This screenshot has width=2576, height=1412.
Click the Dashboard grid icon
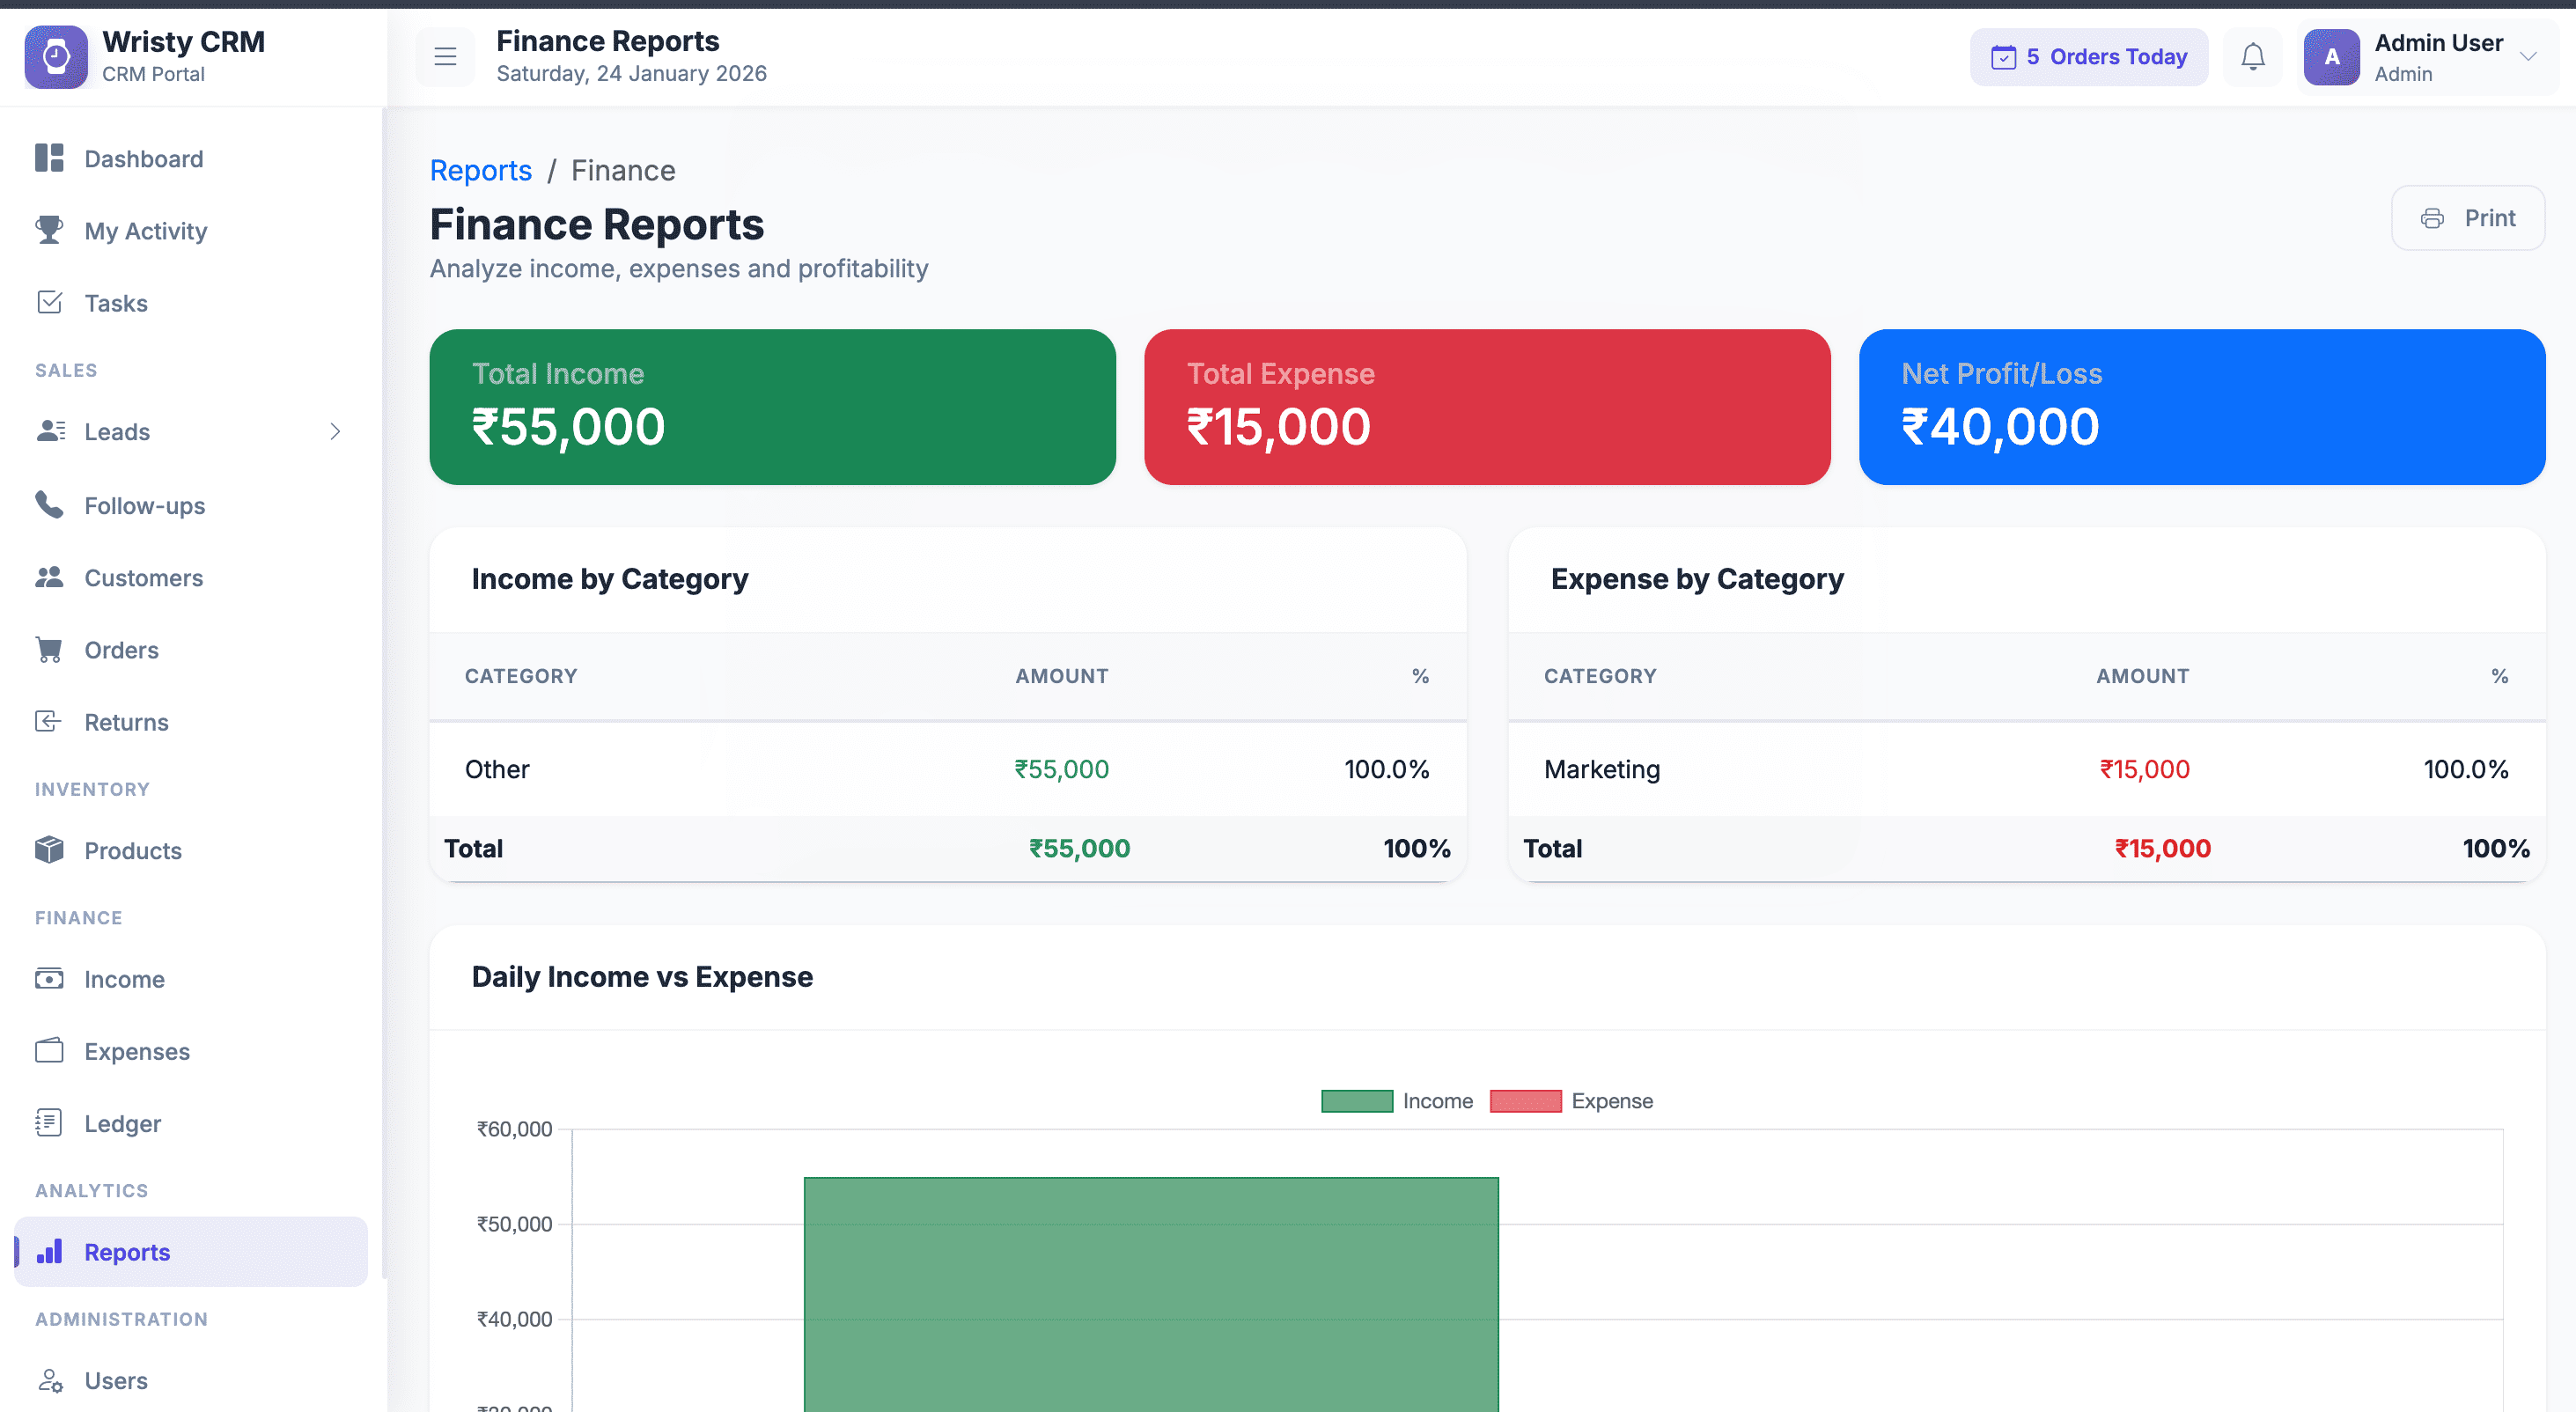[x=49, y=158]
